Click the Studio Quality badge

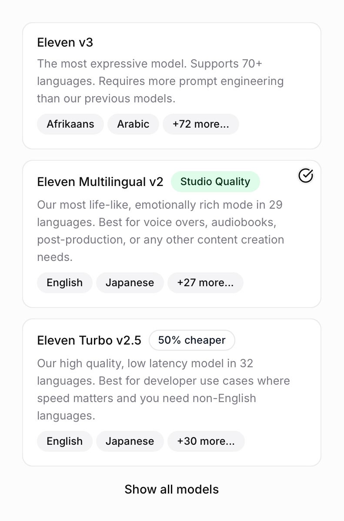tap(215, 182)
